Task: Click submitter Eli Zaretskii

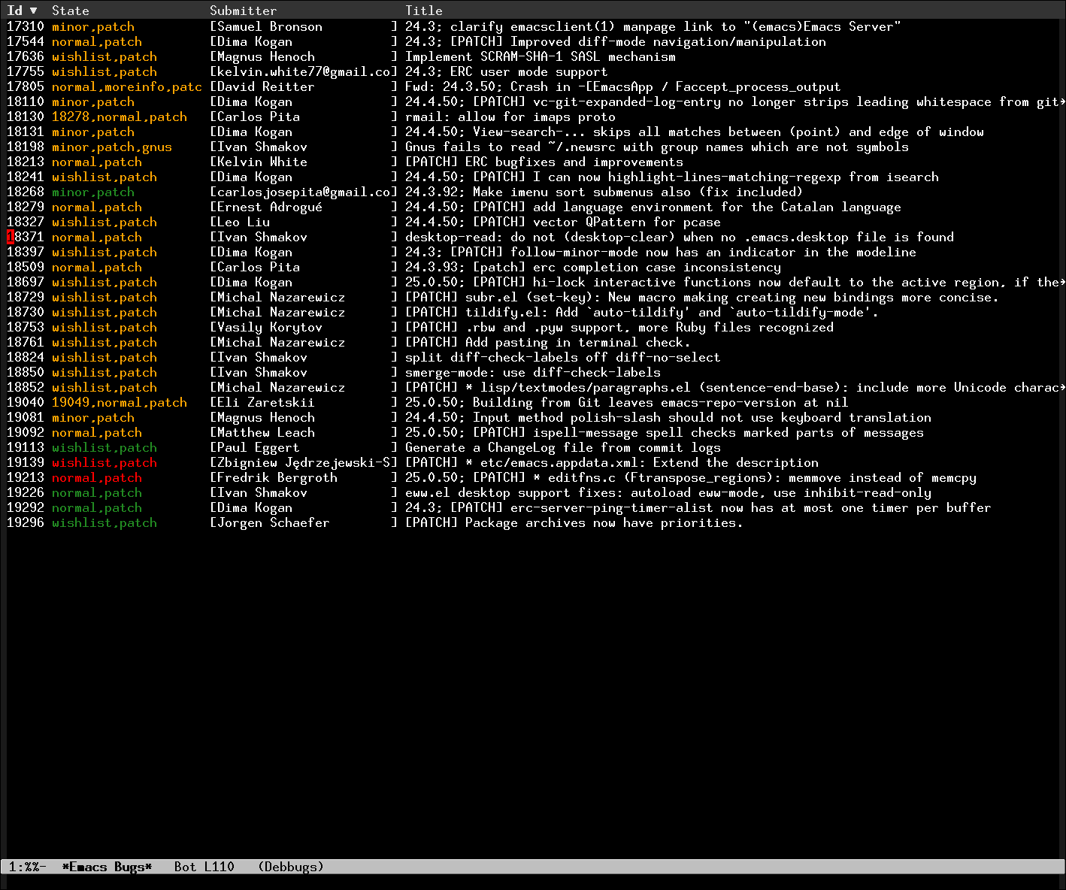Action: click(x=266, y=402)
